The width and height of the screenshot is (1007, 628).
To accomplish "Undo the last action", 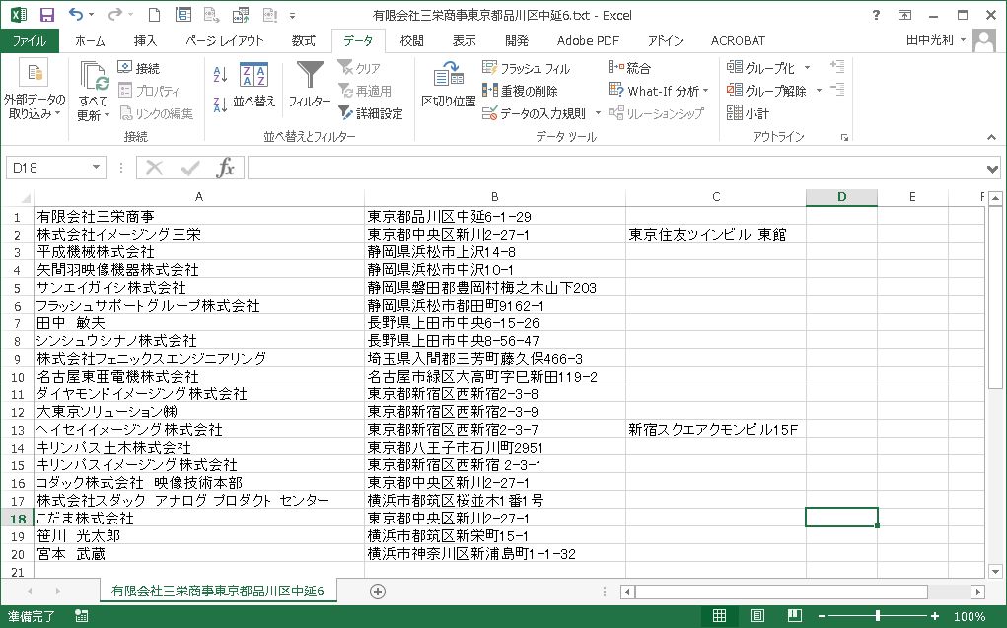I will pos(75,14).
